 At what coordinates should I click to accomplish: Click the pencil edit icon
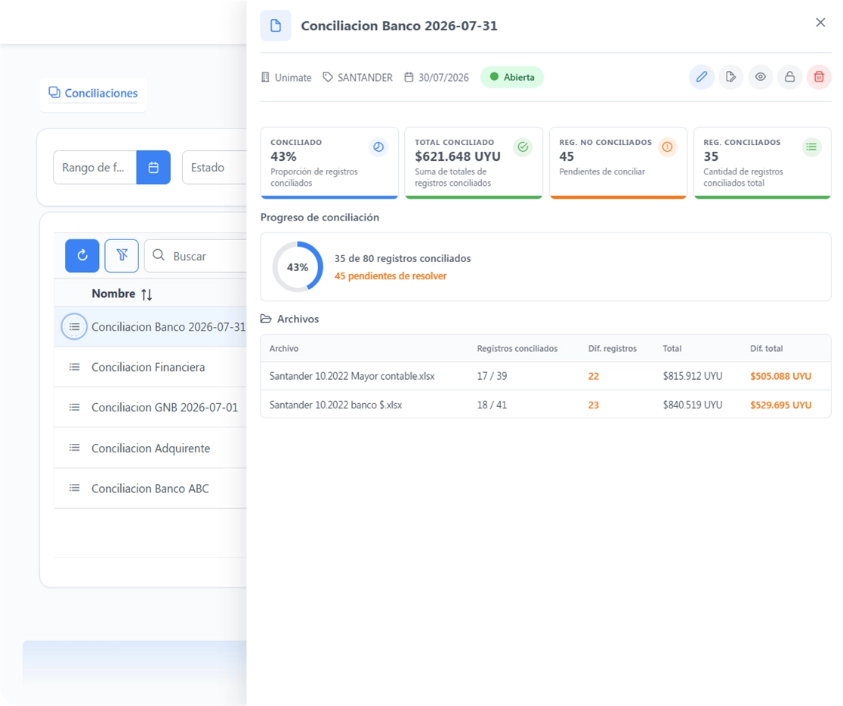702,77
